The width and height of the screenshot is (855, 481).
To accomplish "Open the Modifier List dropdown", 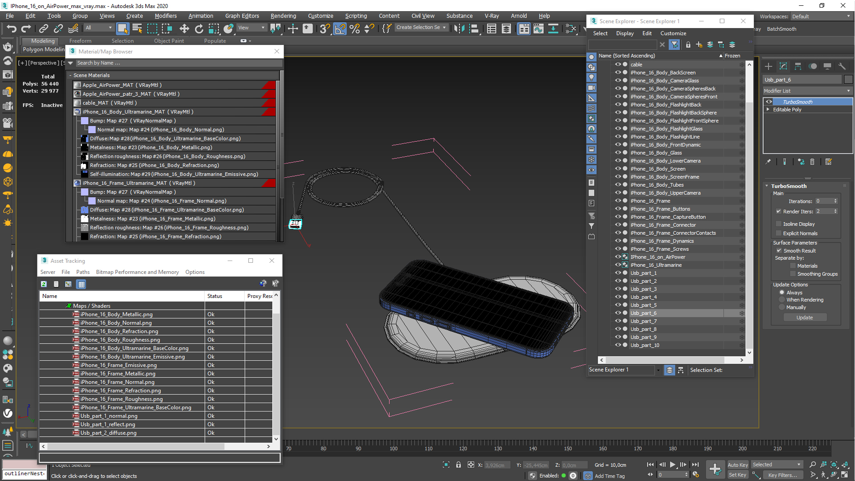I will click(807, 91).
